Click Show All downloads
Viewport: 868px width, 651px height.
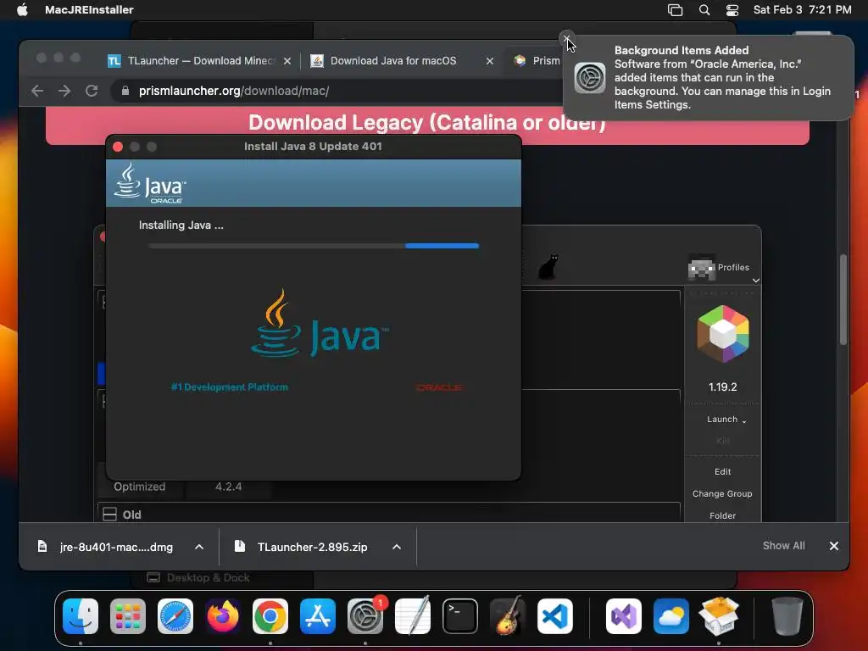[783, 546]
